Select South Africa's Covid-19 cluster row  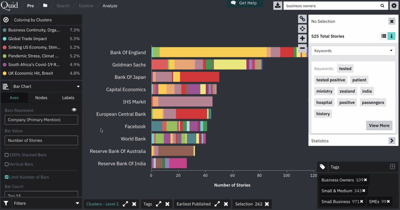[x=41, y=65]
